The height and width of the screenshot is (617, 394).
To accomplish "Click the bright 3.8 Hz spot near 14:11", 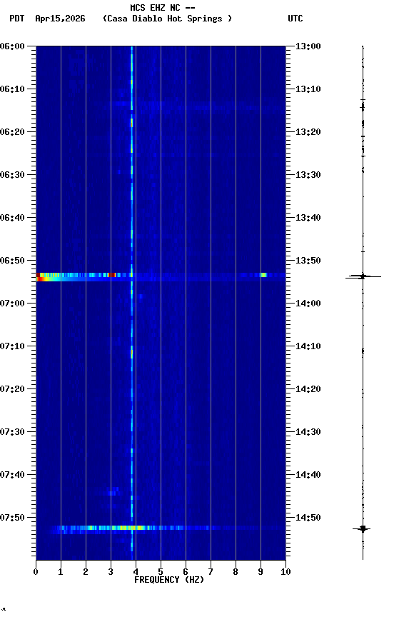I will click(132, 353).
